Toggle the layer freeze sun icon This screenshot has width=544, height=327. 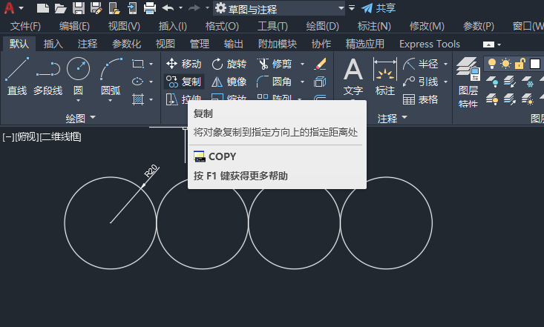pyautogui.click(x=506, y=64)
